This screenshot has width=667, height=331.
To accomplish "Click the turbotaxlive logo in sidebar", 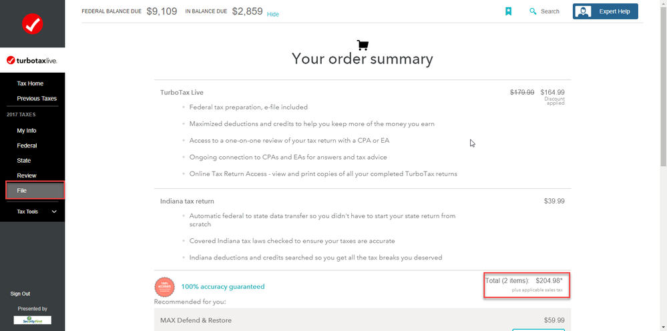I will [32, 61].
